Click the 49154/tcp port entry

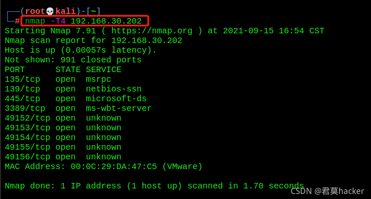click(x=63, y=137)
